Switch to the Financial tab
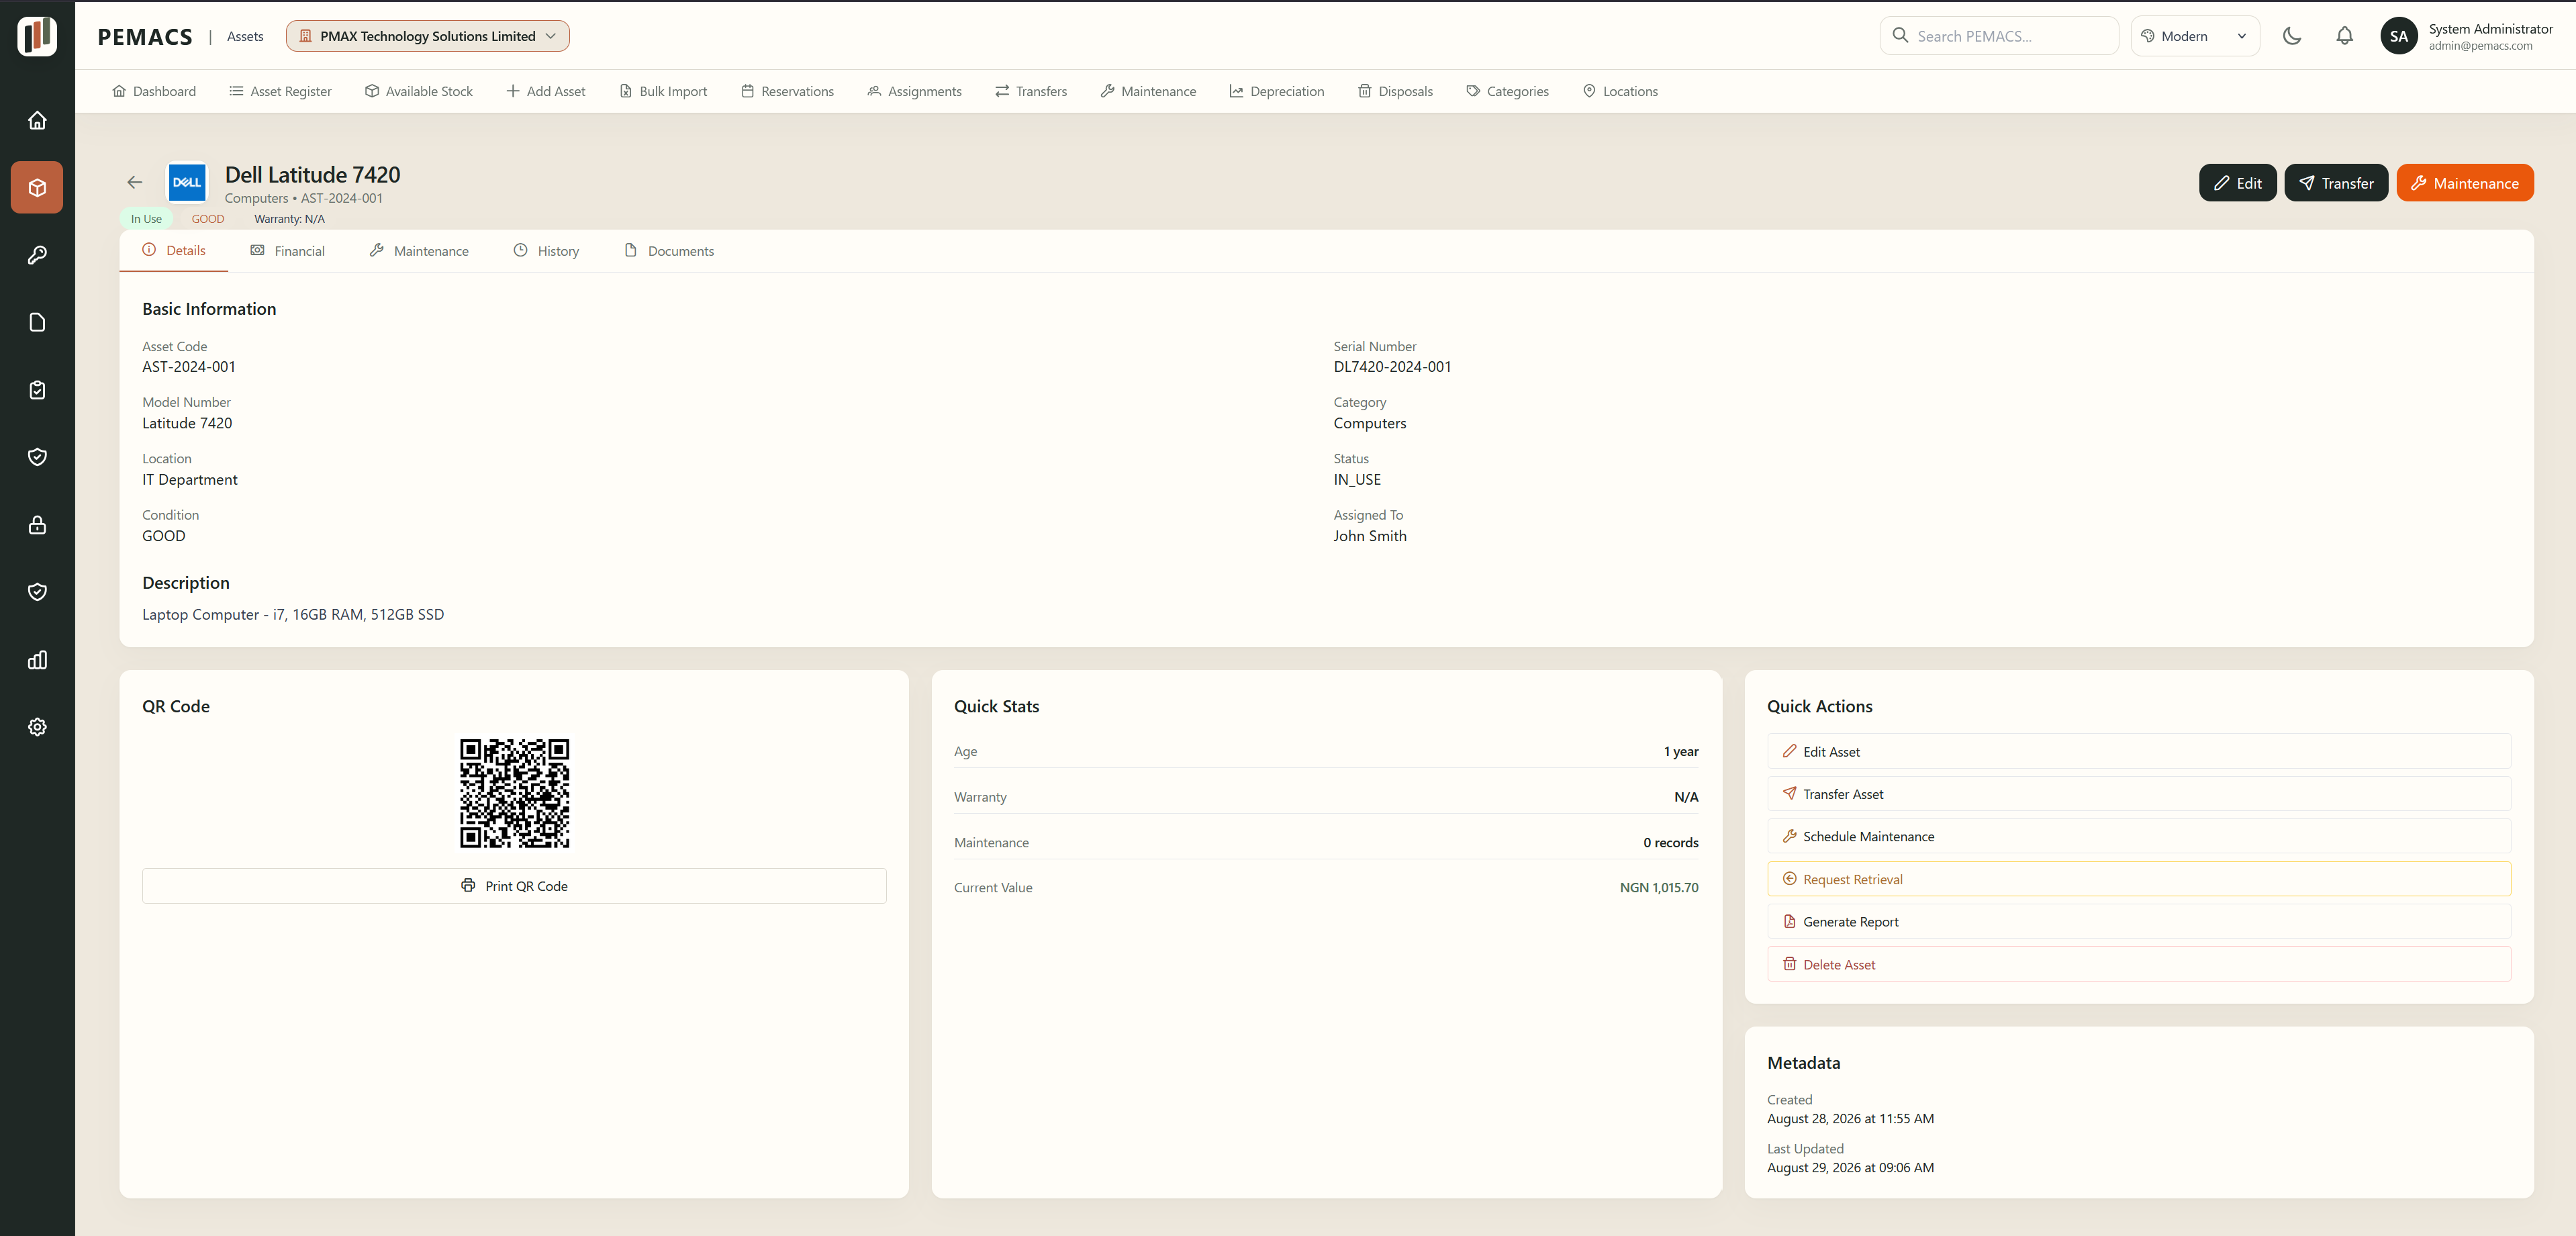The height and width of the screenshot is (1236, 2576). point(288,250)
